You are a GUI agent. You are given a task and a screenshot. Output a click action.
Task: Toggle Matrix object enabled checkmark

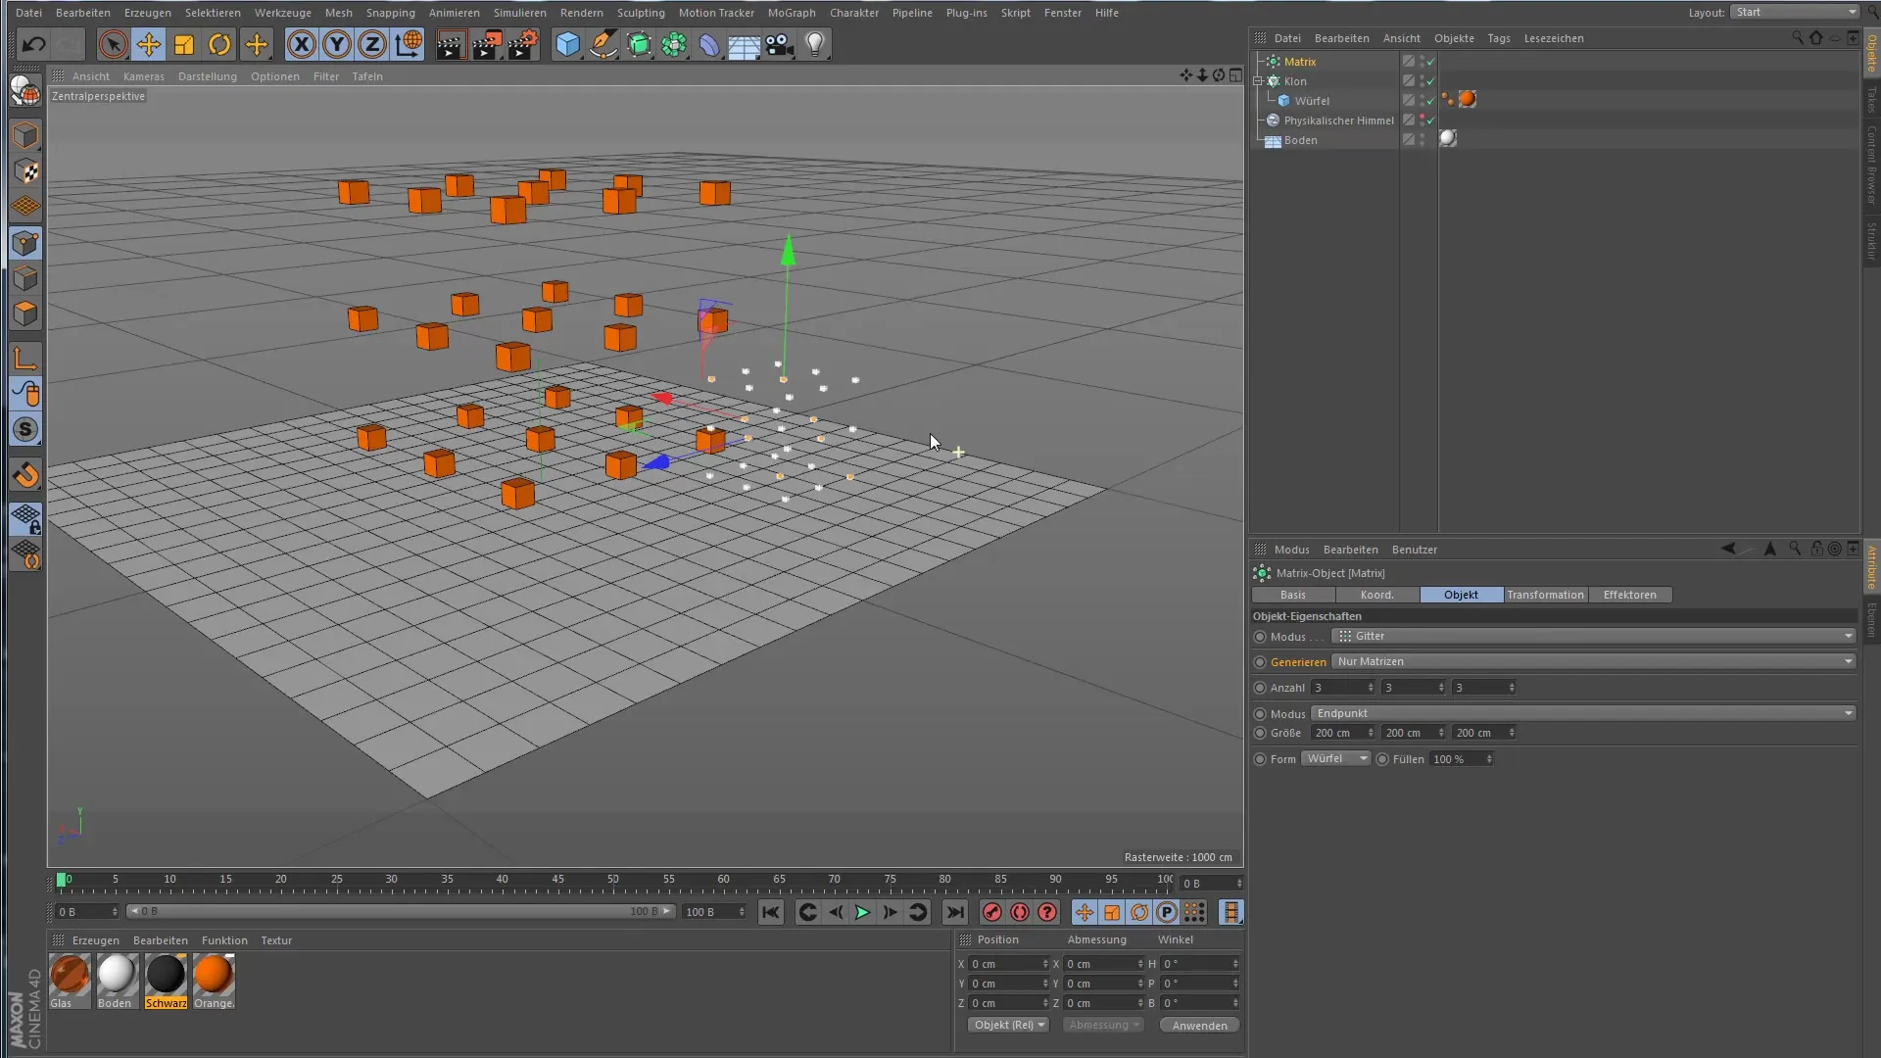pyautogui.click(x=1431, y=62)
